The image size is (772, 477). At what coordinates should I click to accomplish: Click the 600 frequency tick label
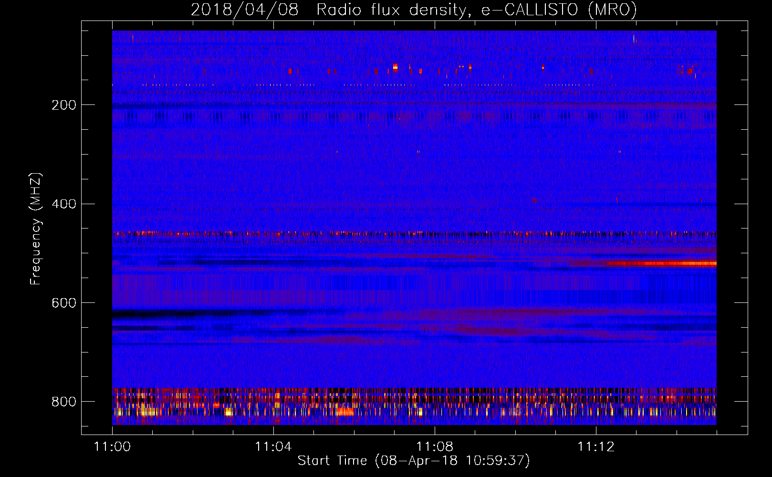pos(64,303)
